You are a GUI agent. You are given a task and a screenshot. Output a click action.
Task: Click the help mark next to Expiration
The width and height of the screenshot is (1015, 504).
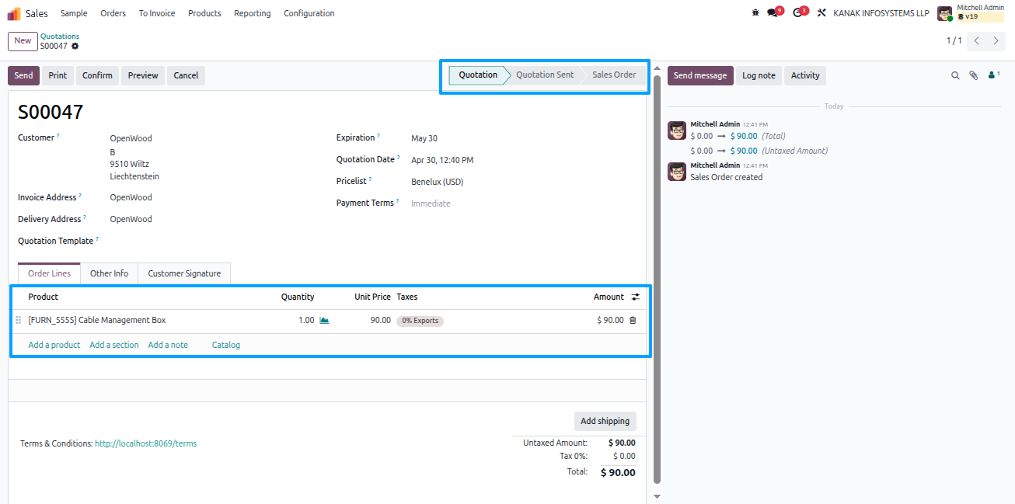click(378, 136)
